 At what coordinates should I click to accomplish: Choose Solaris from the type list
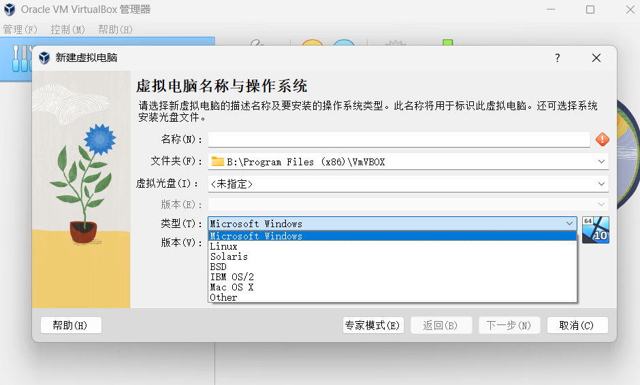(x=392, y=256)
